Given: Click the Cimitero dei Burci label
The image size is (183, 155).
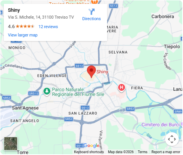Looking at the screenshot, I should click(x=161, y=125).
